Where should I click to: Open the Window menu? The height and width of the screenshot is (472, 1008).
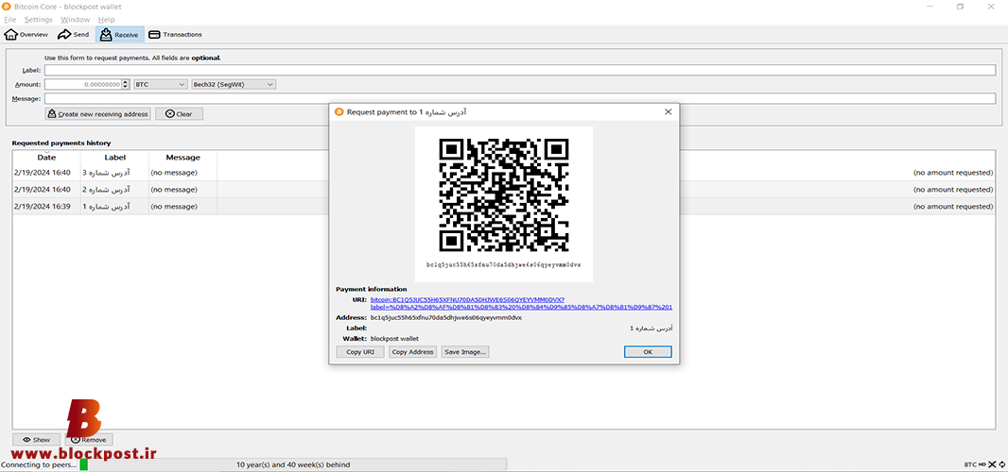click(x=76, y=20)
